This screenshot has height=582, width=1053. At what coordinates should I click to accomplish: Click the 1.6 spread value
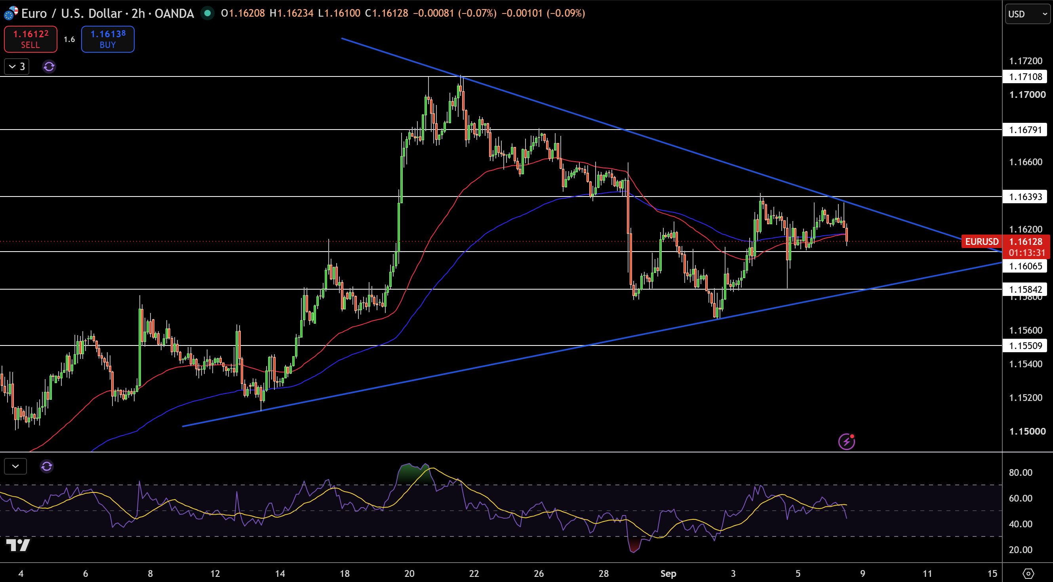point(69,39)
